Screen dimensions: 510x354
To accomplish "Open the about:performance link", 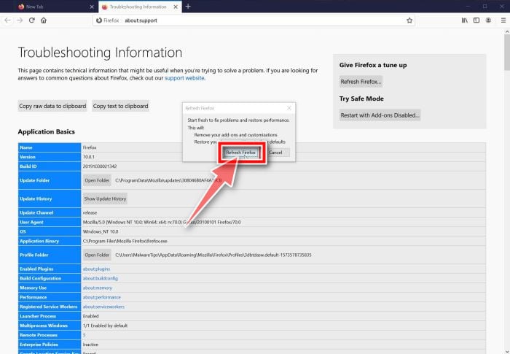I will point(101,297).
